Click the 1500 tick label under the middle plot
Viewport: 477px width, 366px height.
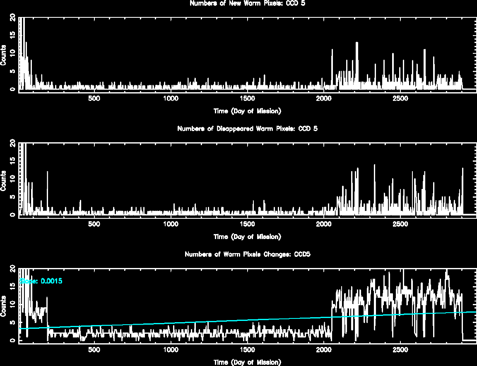(247, 224)
